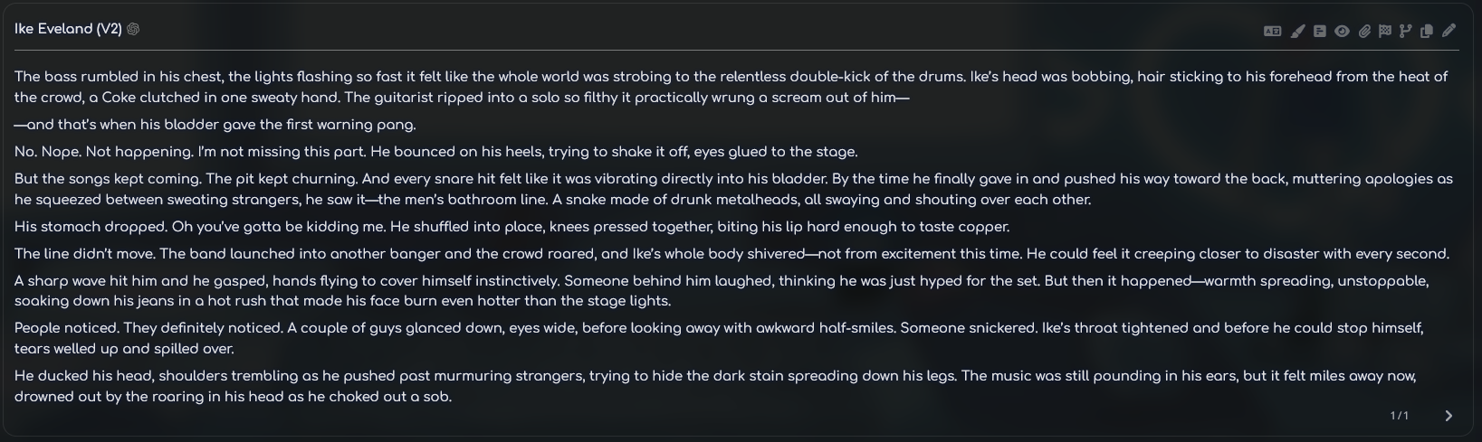Click the OpenAI logo beside the name
The width and height of the screenshot is (1482, 442).
(x=133, y=29)
